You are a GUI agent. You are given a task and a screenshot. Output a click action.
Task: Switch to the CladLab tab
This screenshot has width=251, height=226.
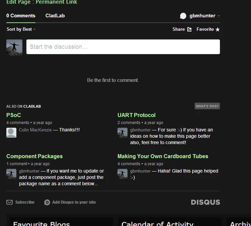(x=55, y=16)
